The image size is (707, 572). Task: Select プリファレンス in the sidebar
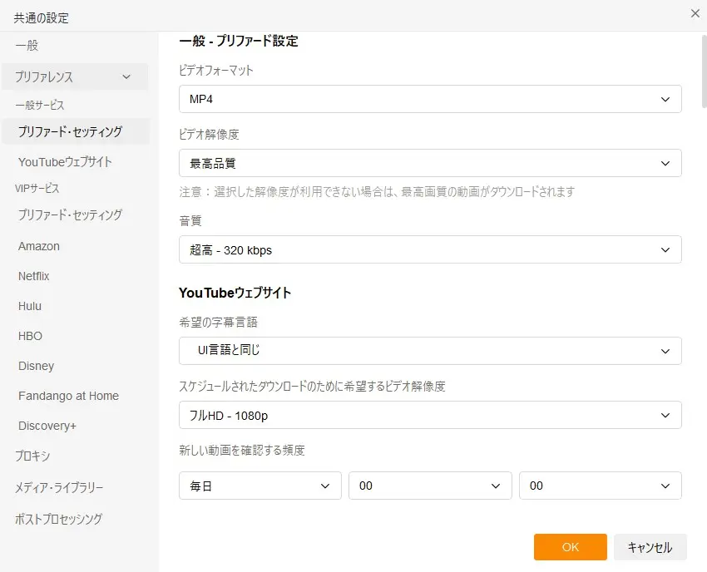pyautogui.click(x=75, y=76)
